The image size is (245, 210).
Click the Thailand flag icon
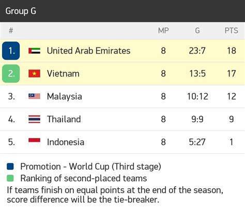(x=34, y=119)
